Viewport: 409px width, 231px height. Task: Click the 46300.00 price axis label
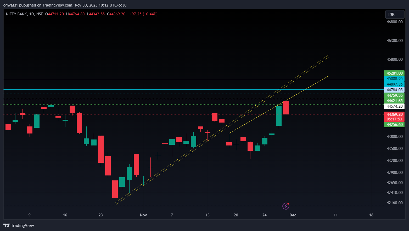click(395, 41)
